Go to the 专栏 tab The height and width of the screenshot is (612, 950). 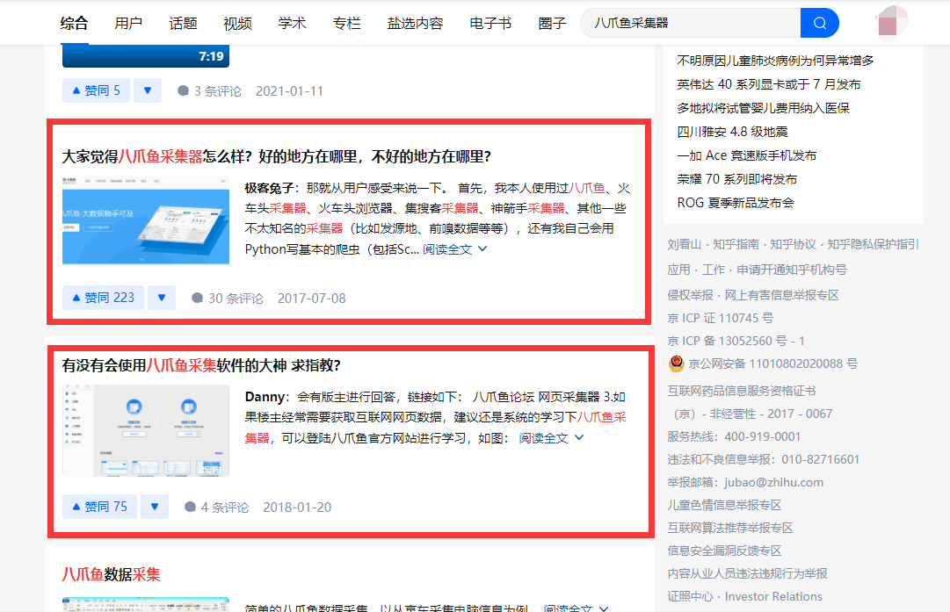tap(346, 23)
